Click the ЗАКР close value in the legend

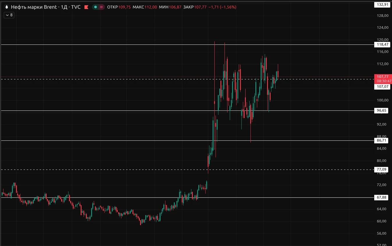point(200,7)
